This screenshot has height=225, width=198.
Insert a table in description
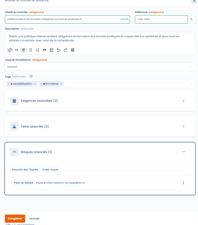pos(73,50)
